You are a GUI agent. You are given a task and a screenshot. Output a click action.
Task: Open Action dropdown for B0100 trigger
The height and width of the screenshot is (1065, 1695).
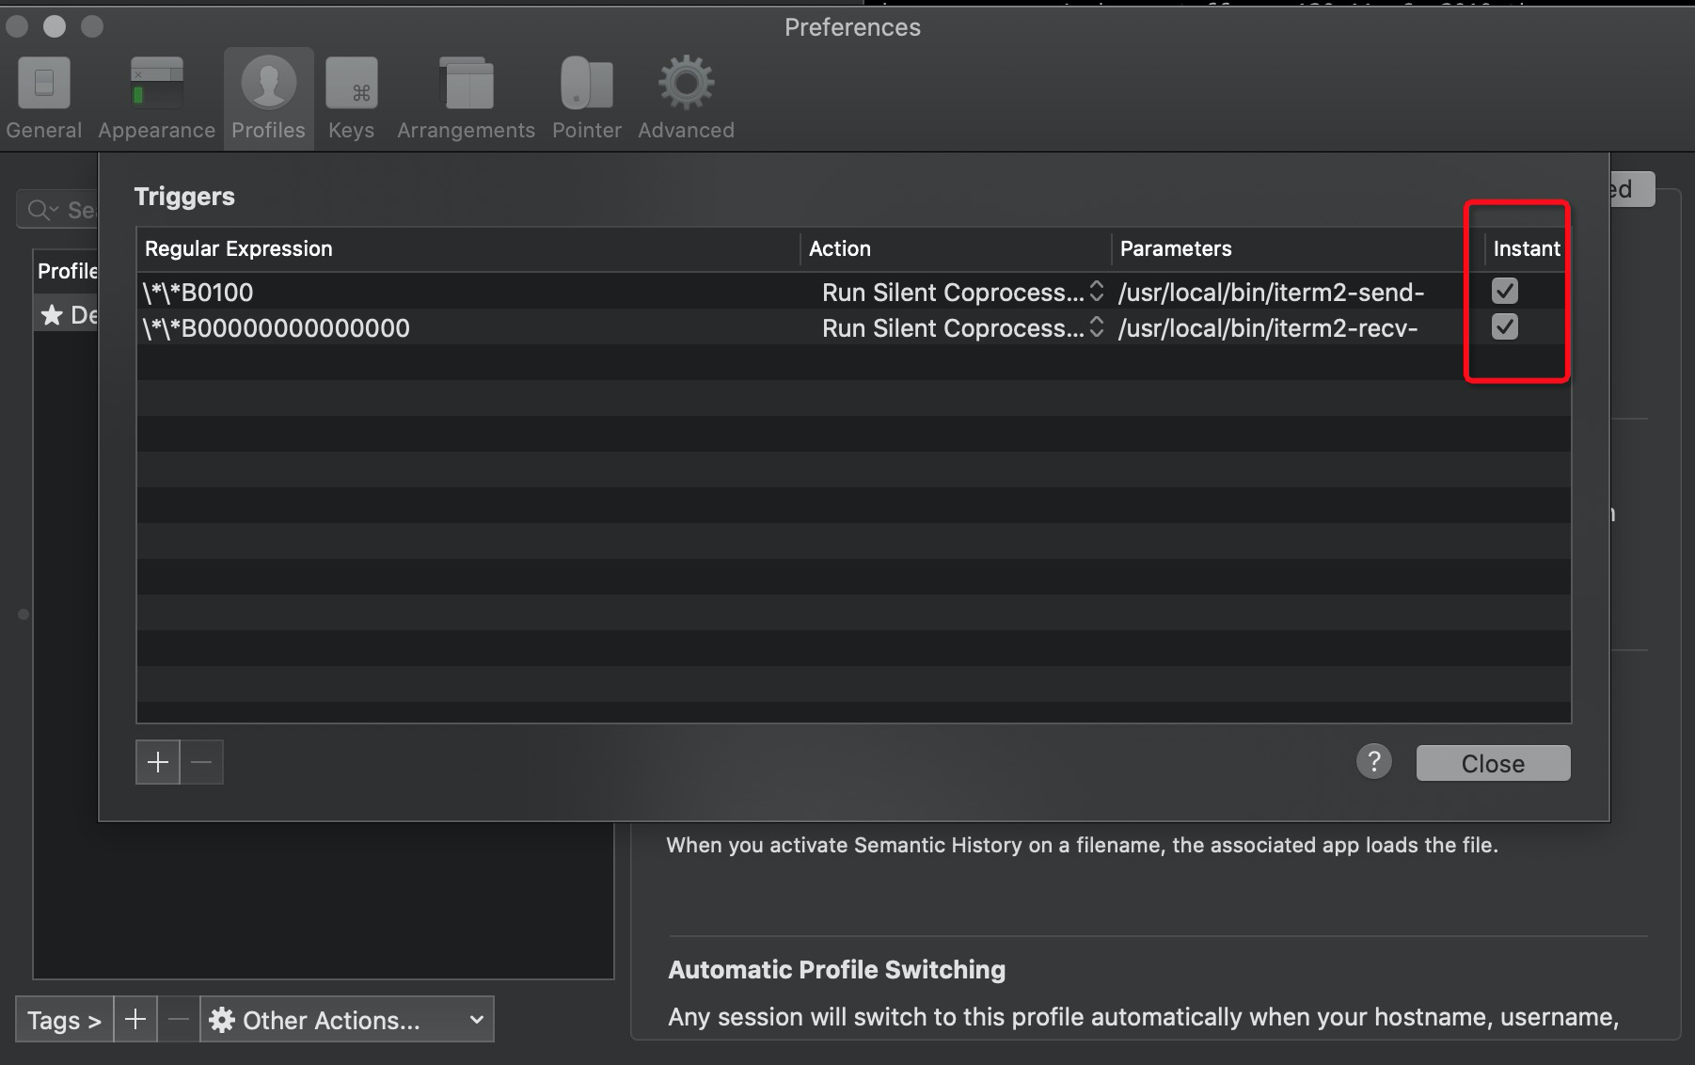pyautogui.click(x=961, y=292)
